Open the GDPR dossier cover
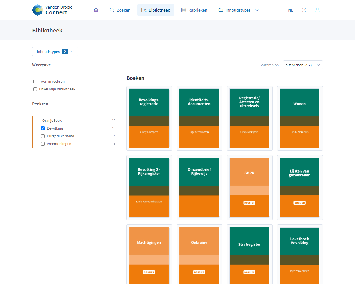 click(250, 187)
